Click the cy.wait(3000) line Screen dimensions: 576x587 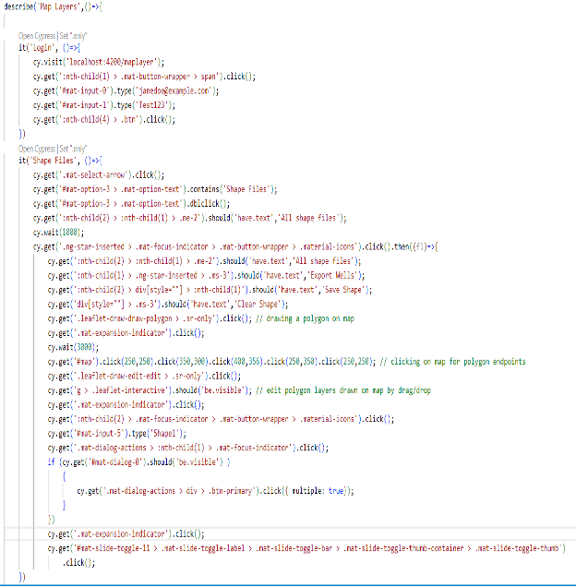(x=73, y=348)
